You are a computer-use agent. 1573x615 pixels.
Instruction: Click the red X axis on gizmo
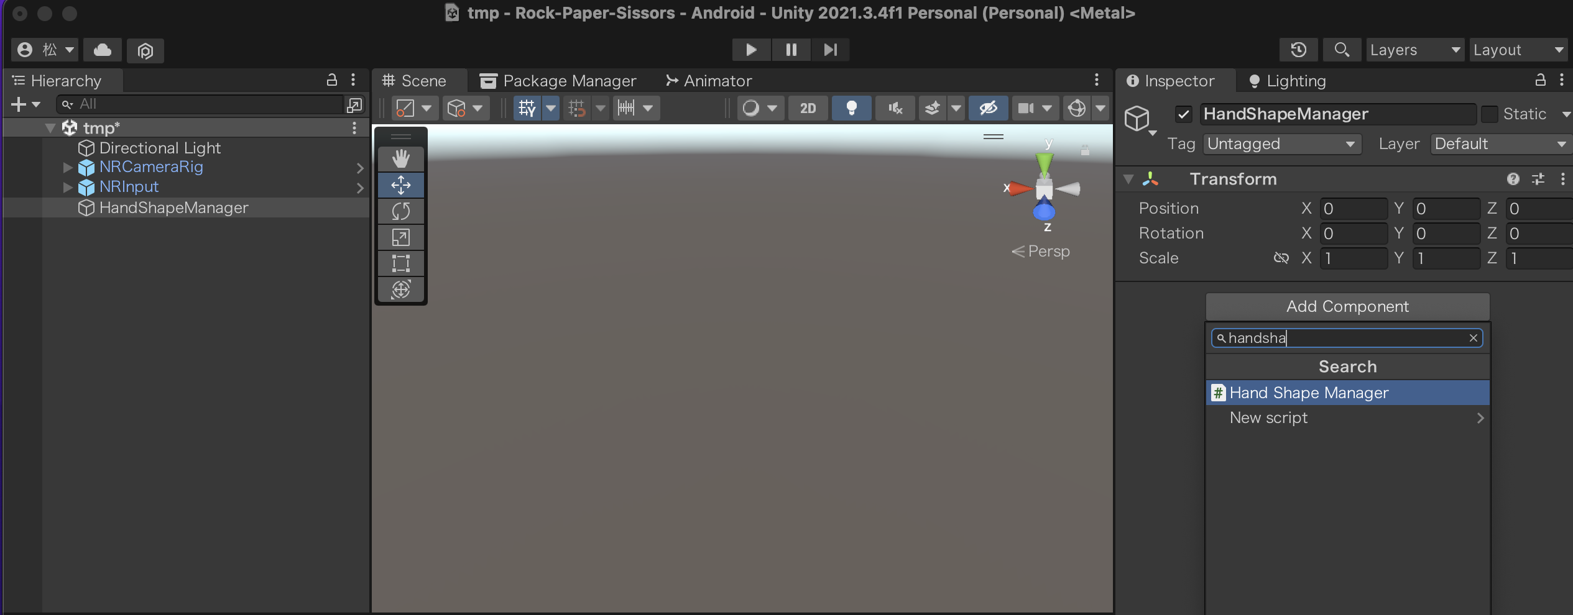coord(1020,188)
